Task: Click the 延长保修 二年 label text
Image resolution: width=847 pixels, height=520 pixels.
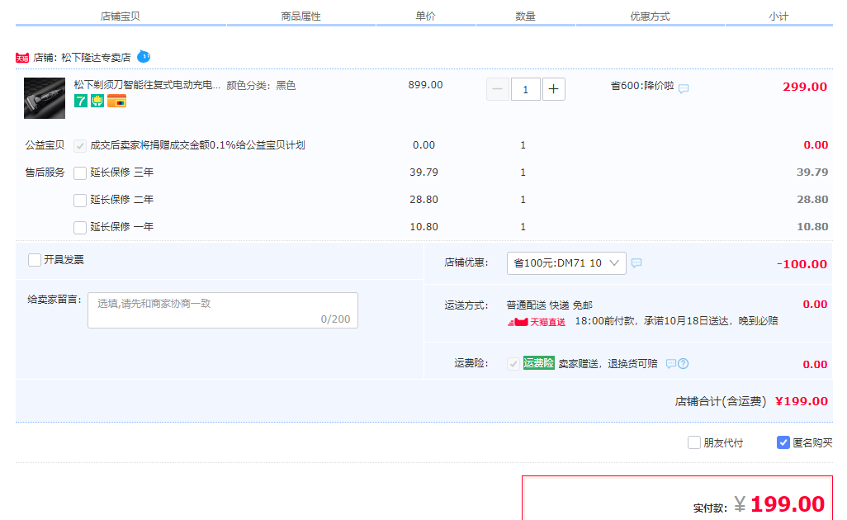Action: [121, 199]
